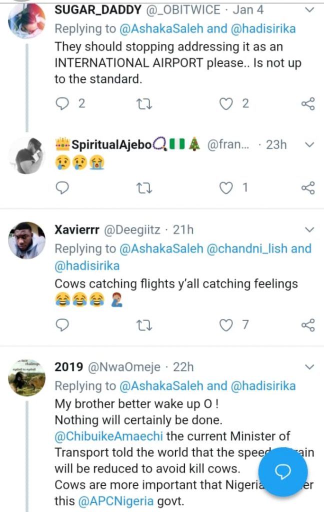Like SpiritualAjebo's crying emoji tweet
Screen dimensions: 324x512
click(227, 187)
